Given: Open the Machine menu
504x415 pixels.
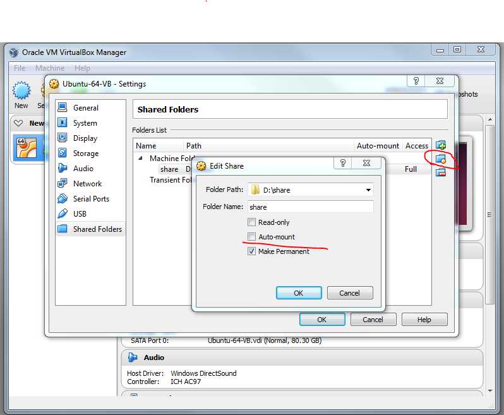Looking at the screenshot, I should [50, 68].
